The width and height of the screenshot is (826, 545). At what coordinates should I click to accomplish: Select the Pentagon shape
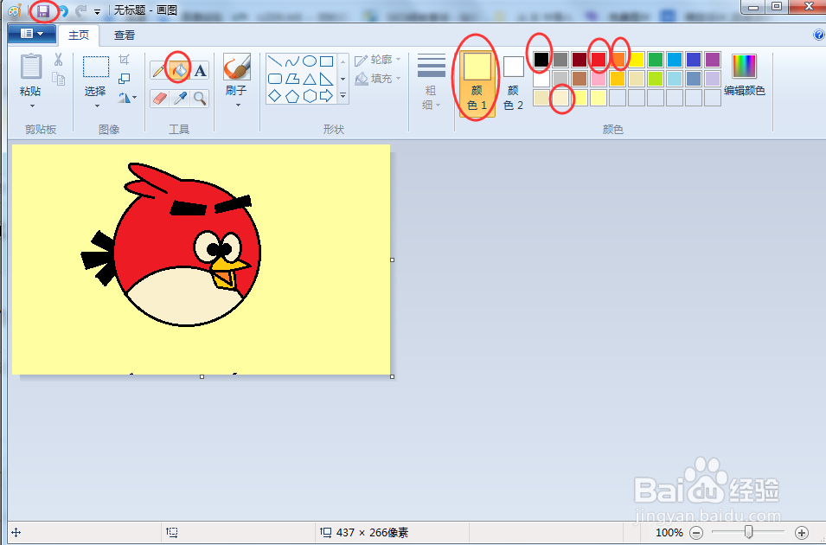291,96
